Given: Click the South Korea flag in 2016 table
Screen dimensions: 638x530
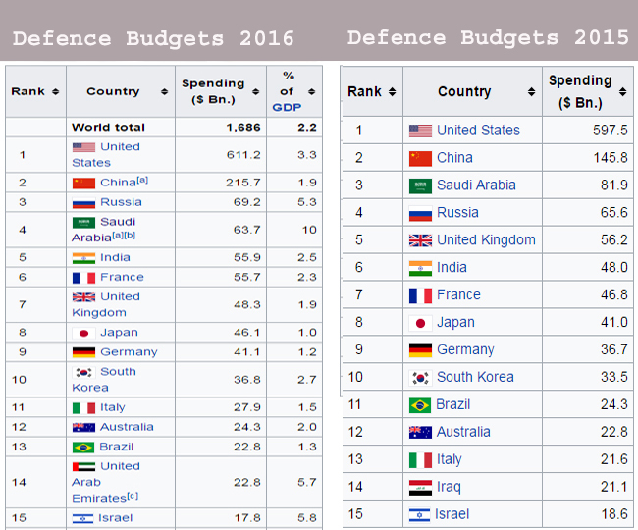Looking at the screenshot, I should 83,372.
